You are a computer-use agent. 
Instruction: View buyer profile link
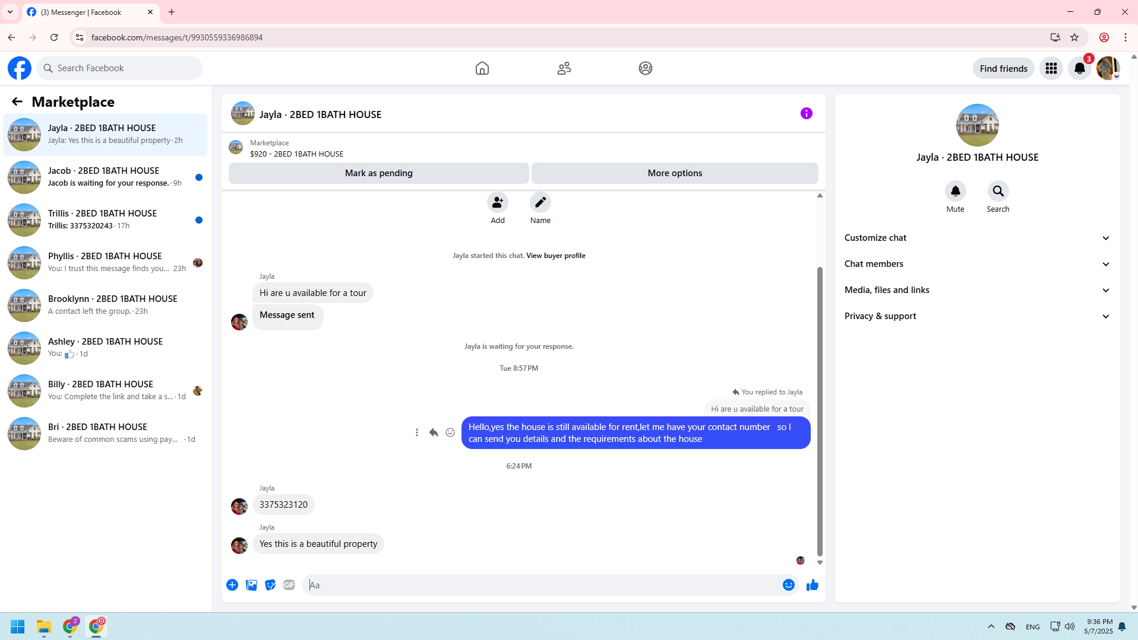[555, 256]
